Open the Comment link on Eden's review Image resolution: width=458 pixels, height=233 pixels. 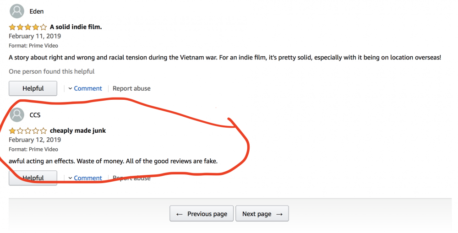click(x=88, y=88)
